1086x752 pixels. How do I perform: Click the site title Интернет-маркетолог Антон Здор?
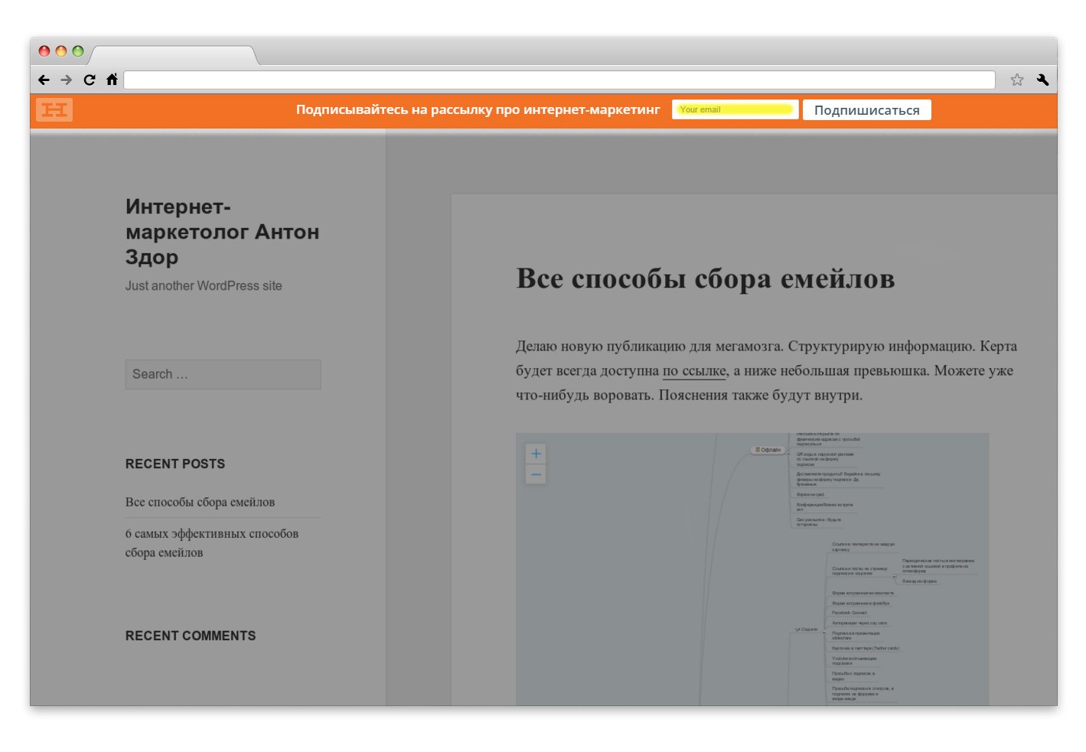point(222,231)
